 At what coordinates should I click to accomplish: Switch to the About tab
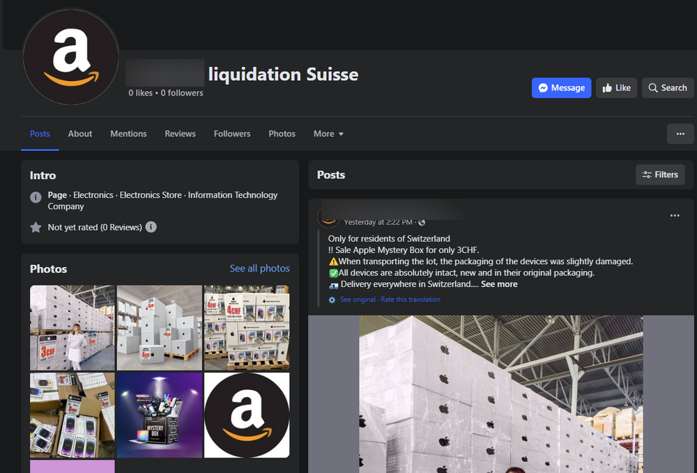80,134
